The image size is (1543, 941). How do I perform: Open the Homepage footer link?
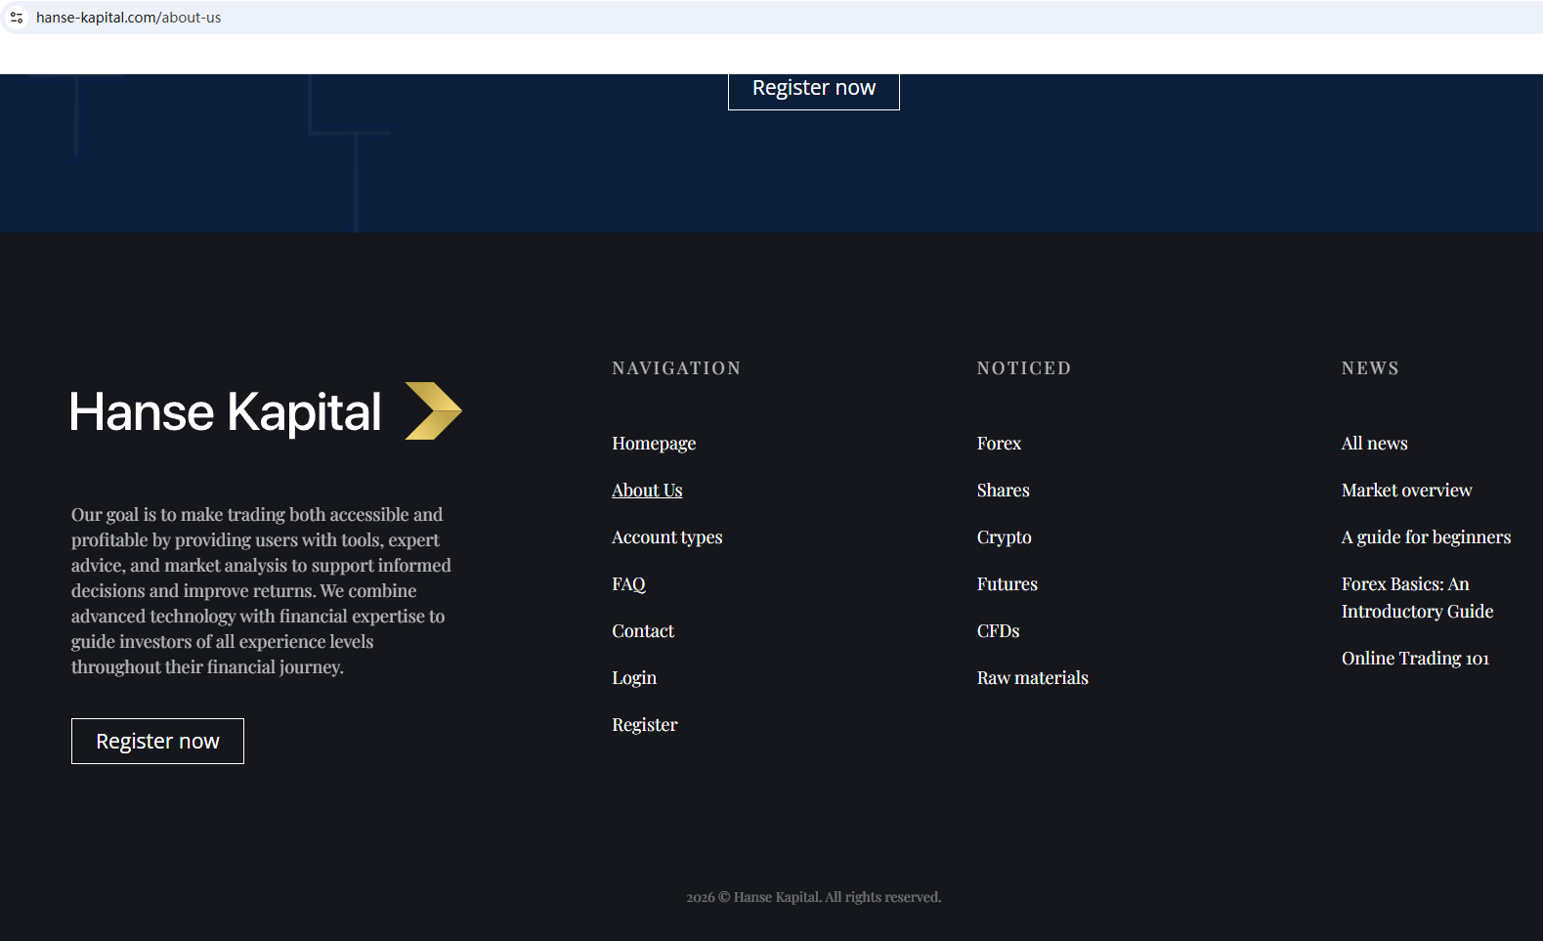(654, 444)
